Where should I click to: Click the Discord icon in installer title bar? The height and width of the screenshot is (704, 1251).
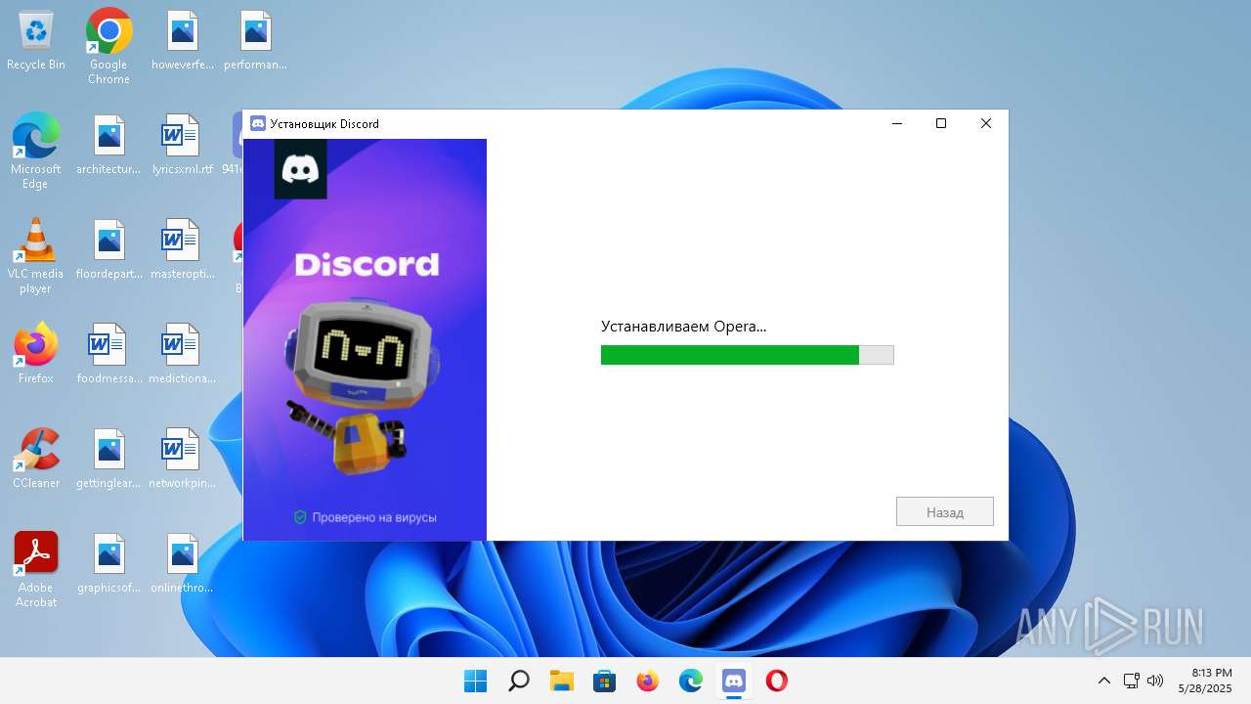258,123
